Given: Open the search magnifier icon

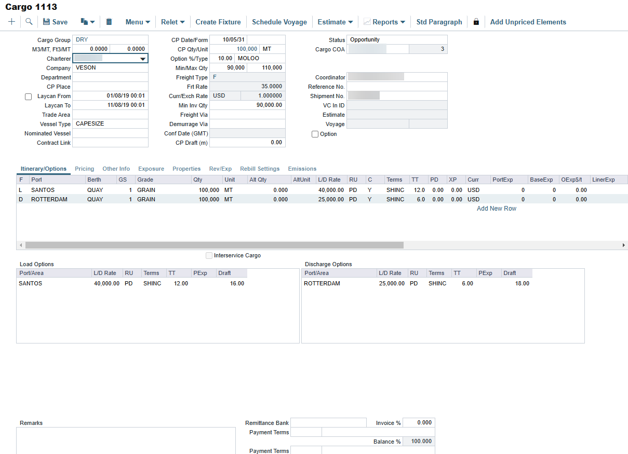Looking at the screenshot, I should pos(29,22).
